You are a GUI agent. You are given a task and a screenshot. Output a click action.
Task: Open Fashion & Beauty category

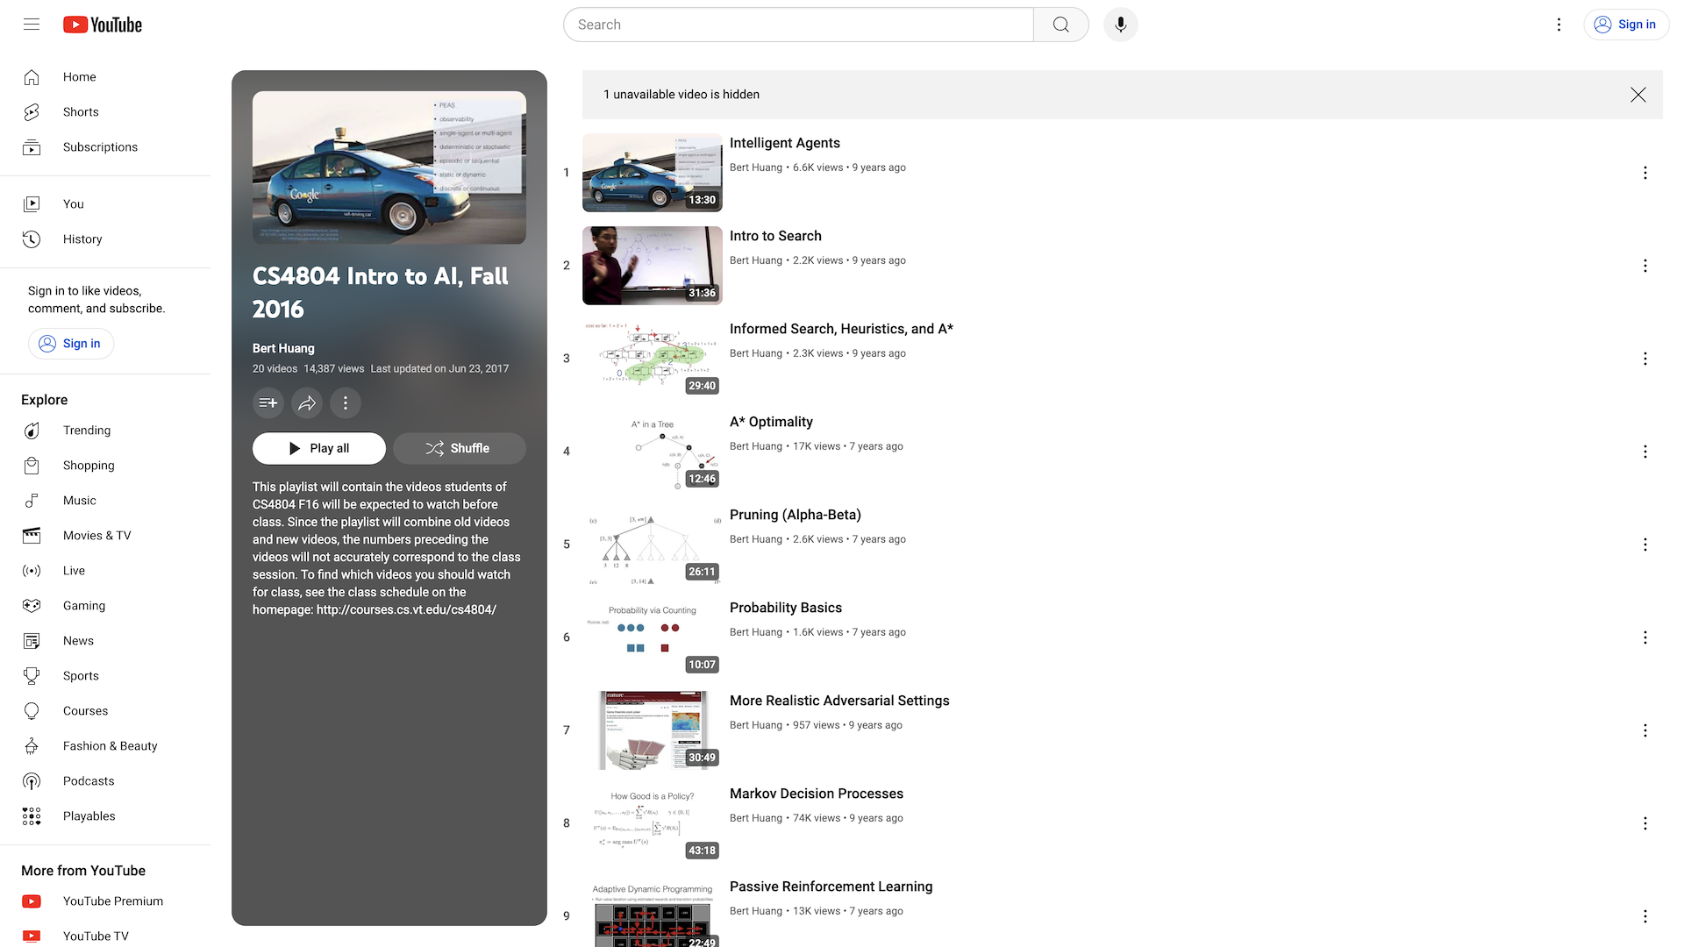coord(105,746)
